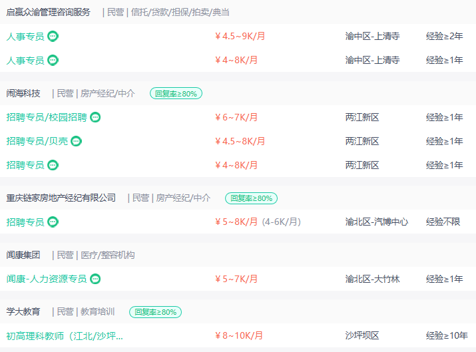The height and width of the screenshot is (352, 476).
Task: Click company name 闹海科技
Action: tap(23, 93)
